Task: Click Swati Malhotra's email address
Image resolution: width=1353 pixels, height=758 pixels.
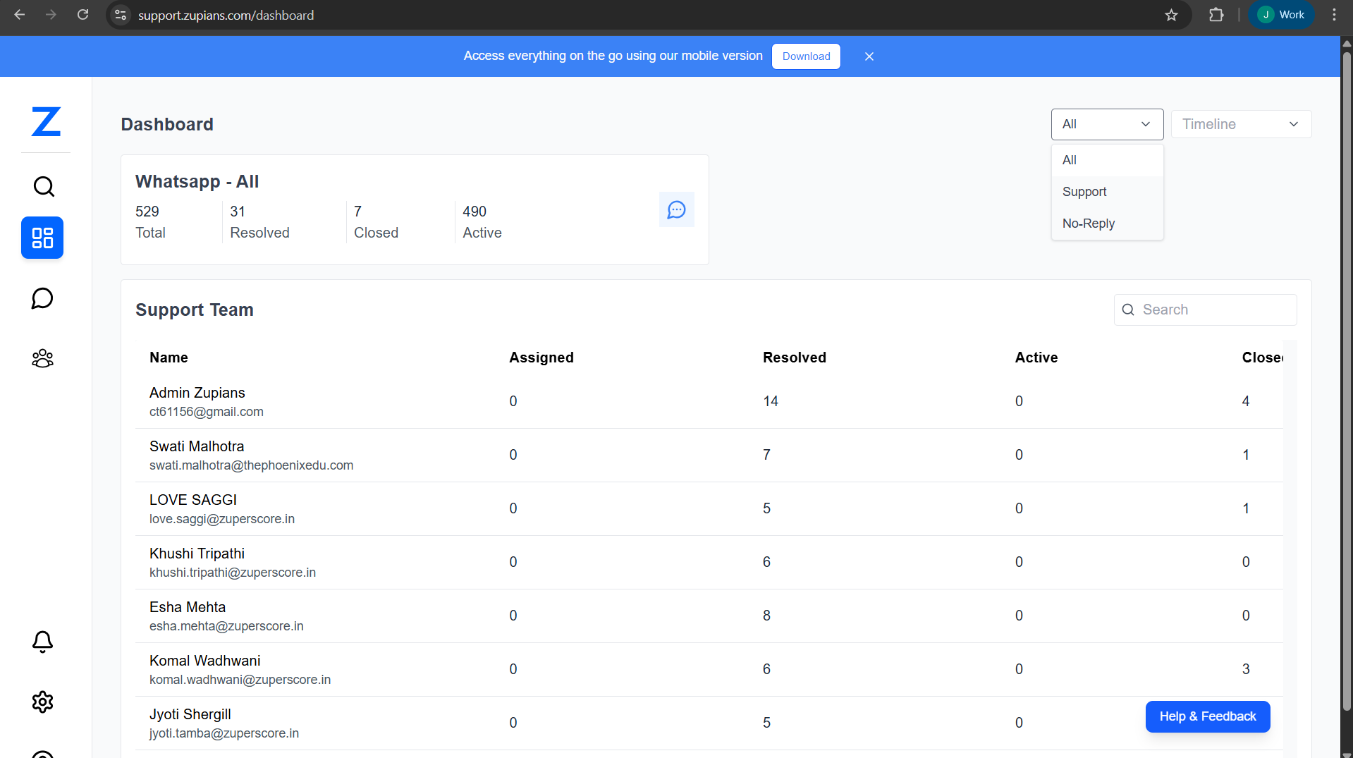Action: [x=251, y=465]
